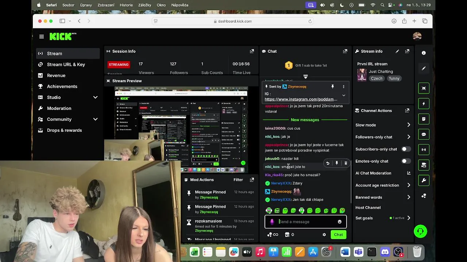467x262 pixels.
Task: Toggle Subscribers-only chat switch
Action: pos(406,149)
